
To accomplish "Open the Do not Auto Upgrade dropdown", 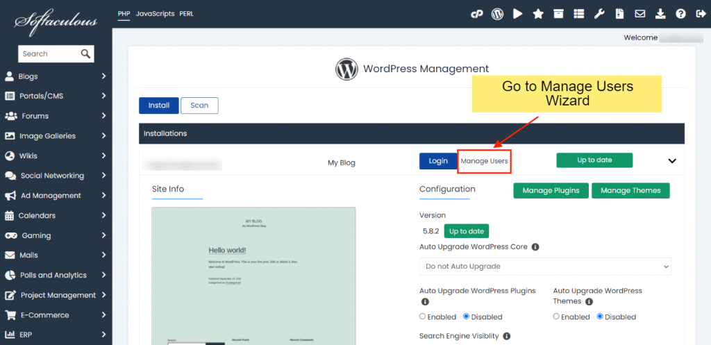I will [x=545, y=266].
